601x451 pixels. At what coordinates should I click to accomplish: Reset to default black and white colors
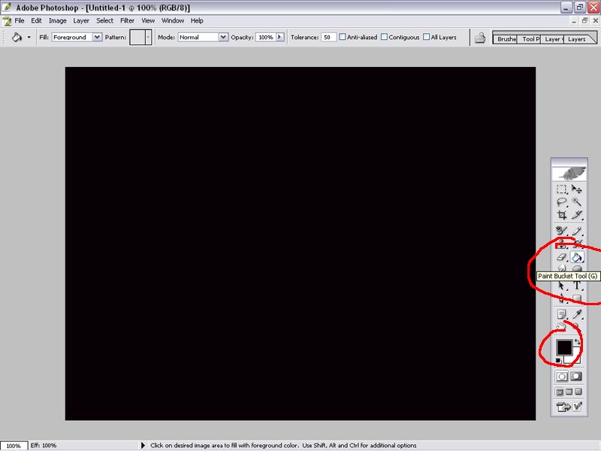click(x=558, y=361)
